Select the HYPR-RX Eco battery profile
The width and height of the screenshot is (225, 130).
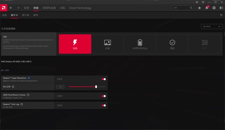(140, 44)
